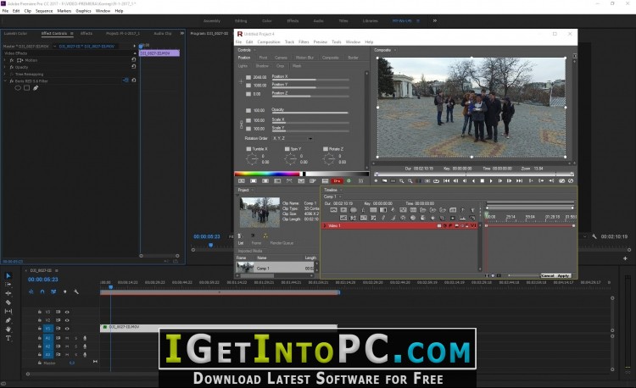
Task: Toggle Snap magnet in timeline header
Action: click(42, 291)
